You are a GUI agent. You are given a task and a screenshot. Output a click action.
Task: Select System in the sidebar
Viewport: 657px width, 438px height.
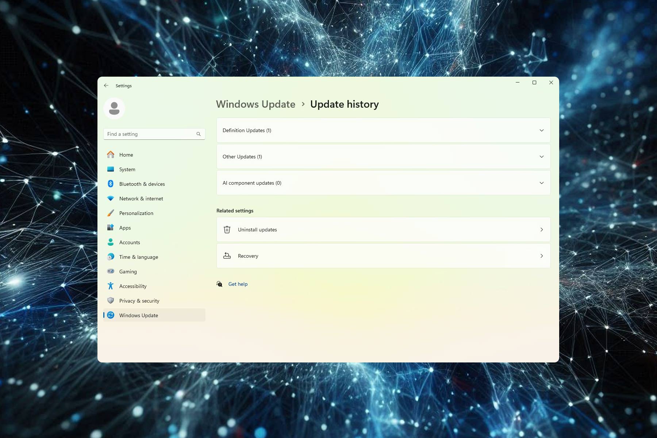pos(154,169)
